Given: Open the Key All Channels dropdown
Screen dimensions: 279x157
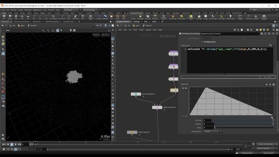Looking at the screenshot, I should [x=266, y=148].
